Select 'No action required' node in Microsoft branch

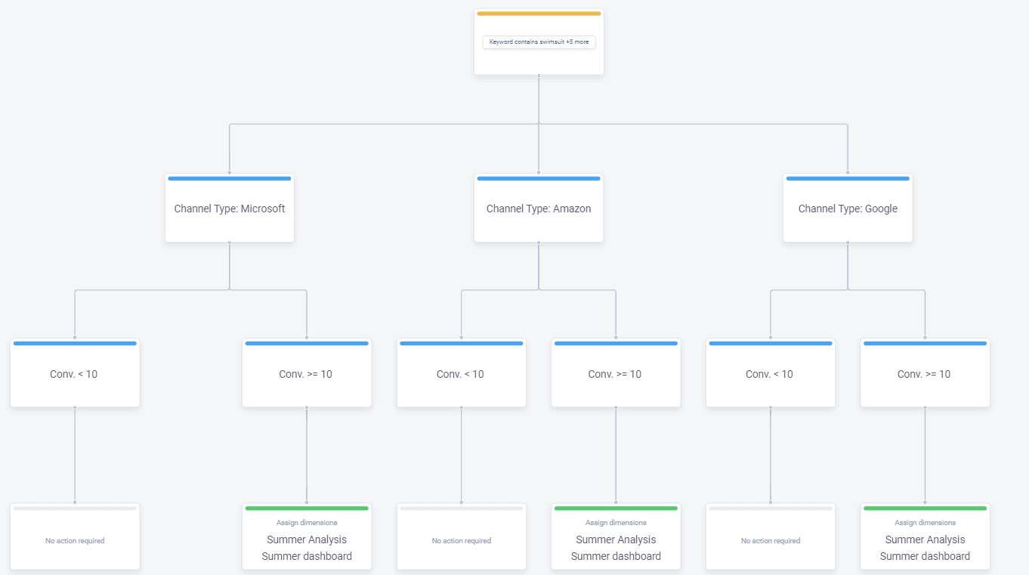click(75, 540)
